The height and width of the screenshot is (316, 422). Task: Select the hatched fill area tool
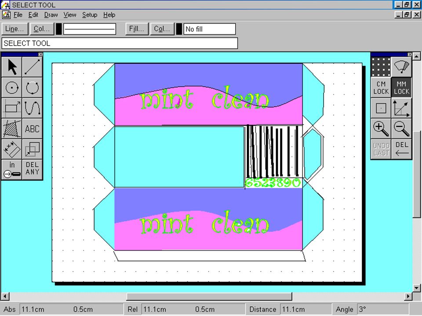[11, 129]
